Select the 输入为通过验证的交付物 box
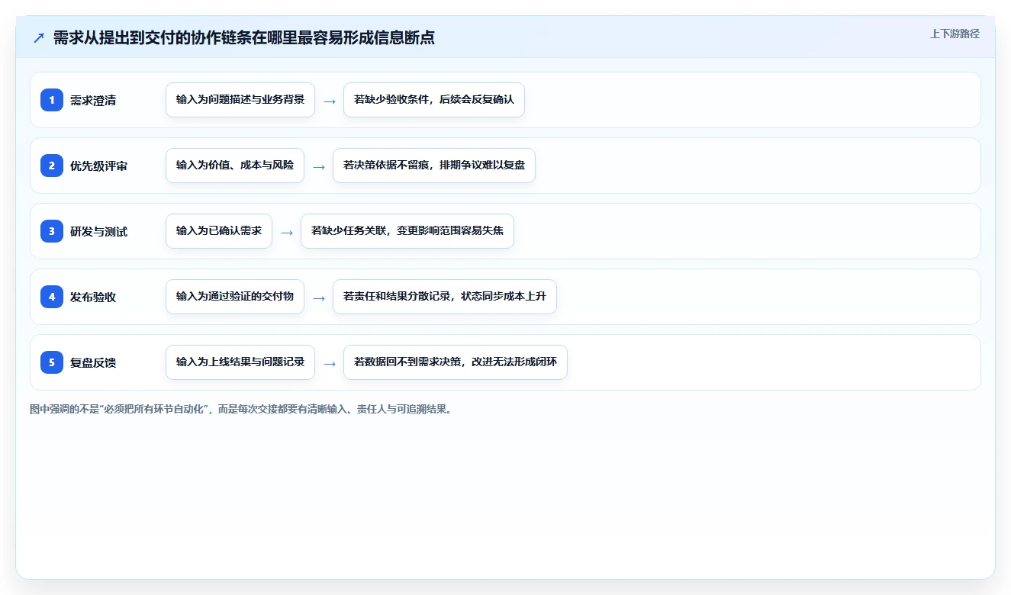Screen dimensions: 1011x595 (x=235, y=297)
